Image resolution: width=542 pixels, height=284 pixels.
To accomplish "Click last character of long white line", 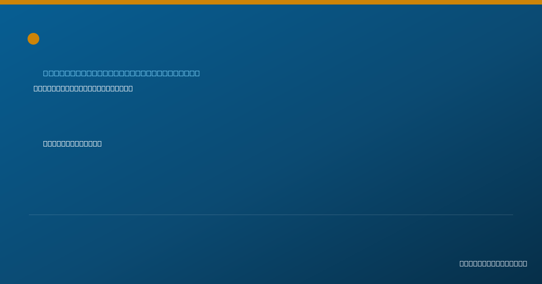I will (130, 88).
